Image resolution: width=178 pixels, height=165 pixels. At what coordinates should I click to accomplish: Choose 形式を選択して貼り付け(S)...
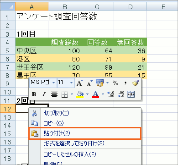click(x=85, y=143)
